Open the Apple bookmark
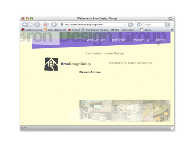Image resolution: width=191 pixels, height=143 pixels. (146, 30)
